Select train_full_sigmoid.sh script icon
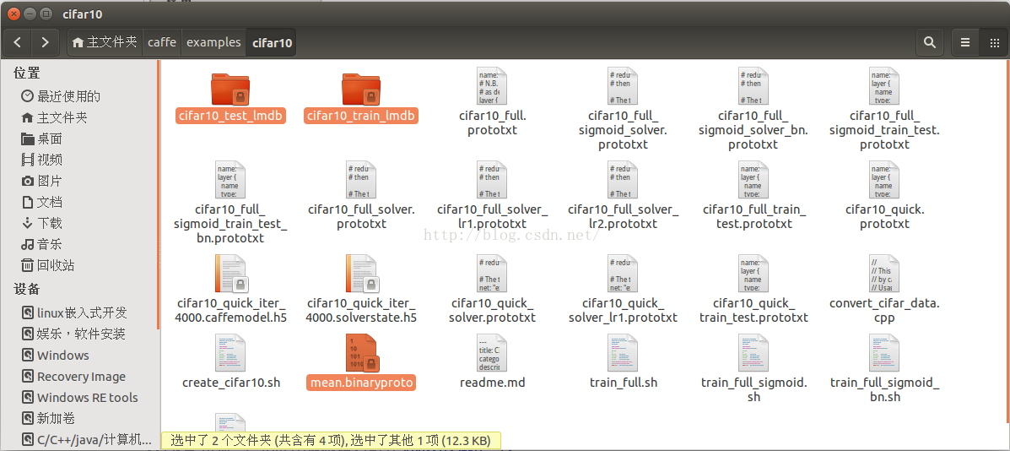1010x451 pixels. tap(753, 352)
